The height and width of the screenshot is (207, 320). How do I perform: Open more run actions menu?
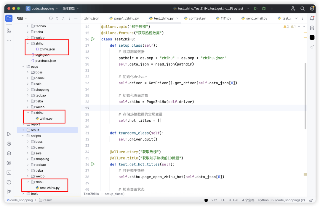tap(272, 8)
